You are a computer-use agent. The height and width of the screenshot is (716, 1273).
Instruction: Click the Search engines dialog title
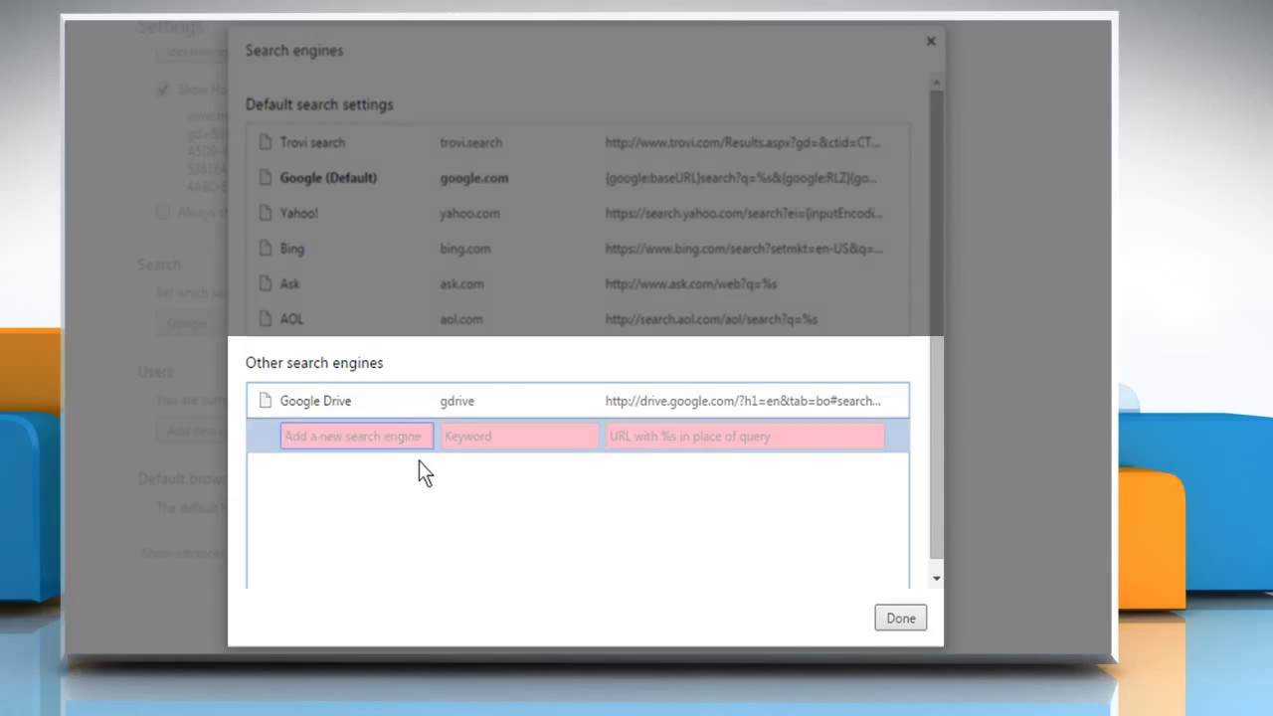coord(294,50)
